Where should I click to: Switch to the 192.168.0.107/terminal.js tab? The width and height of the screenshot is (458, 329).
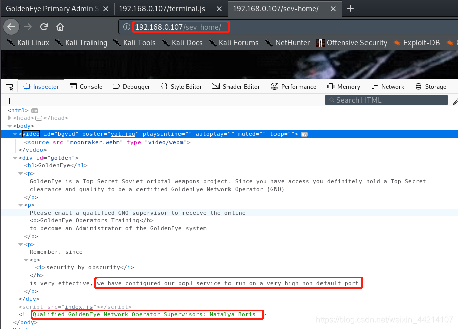(162, 9)
